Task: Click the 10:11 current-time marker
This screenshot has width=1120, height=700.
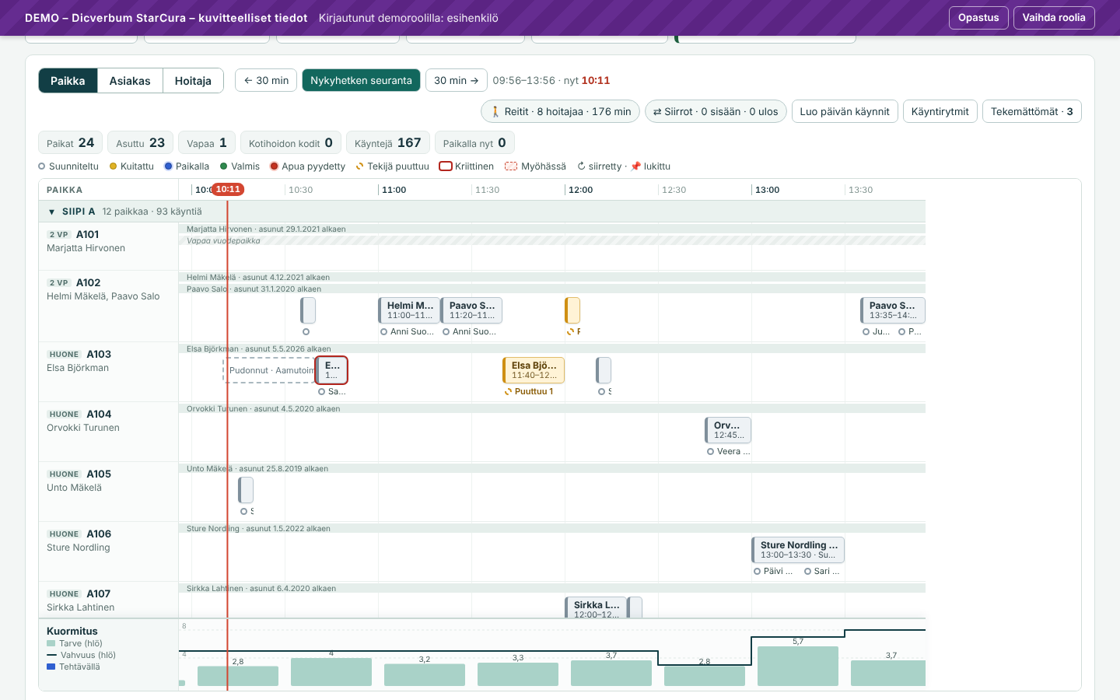Action: pos(228,189)
